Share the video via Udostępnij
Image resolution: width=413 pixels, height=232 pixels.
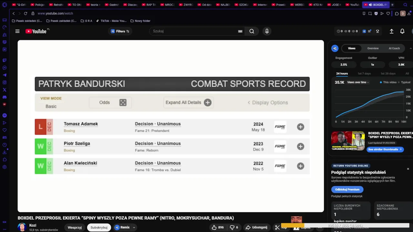(257, 227)
